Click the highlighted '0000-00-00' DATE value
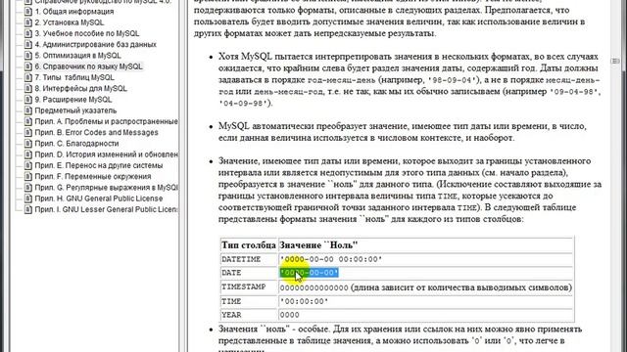The image size is (627, 352). point(310,273)
